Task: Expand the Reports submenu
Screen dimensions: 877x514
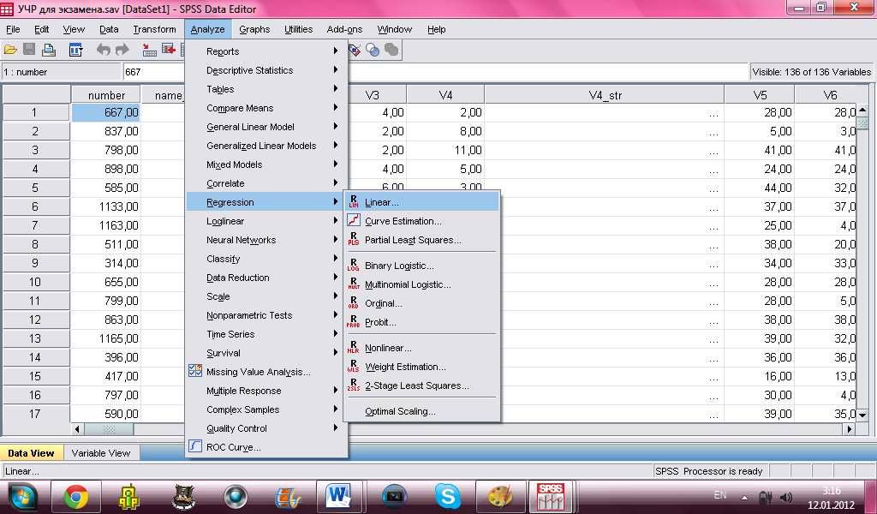Action: [x=266, y=51]
